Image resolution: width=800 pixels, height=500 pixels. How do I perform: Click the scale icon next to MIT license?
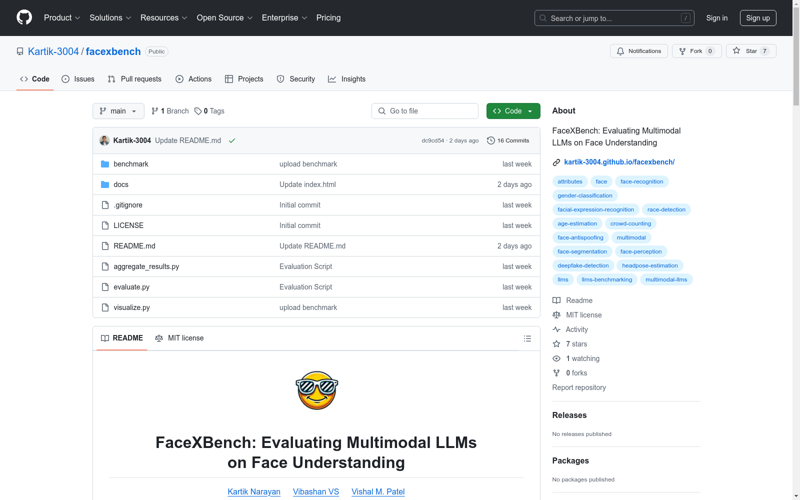point(556,315)
